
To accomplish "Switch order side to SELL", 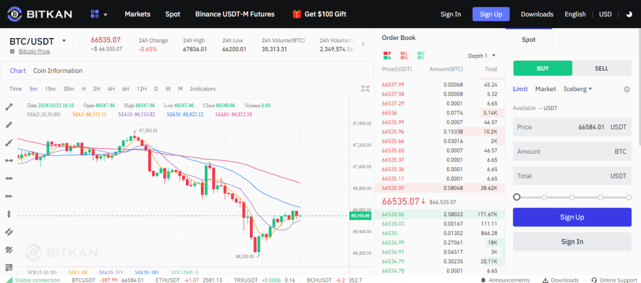I will tap(601, 68).
